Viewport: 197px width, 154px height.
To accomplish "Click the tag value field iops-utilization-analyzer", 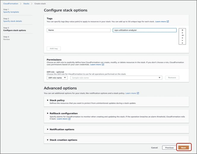I will click(x=144, y=30).
